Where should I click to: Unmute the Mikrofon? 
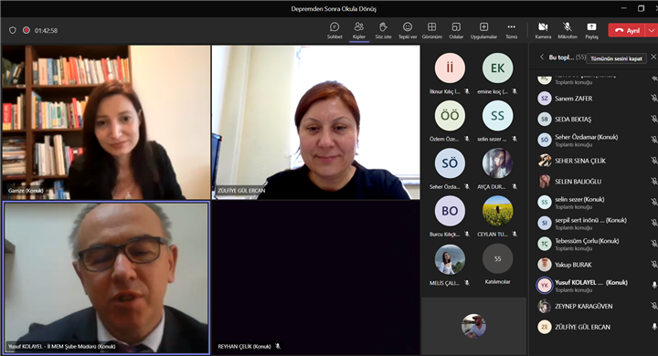pos(568,31)
